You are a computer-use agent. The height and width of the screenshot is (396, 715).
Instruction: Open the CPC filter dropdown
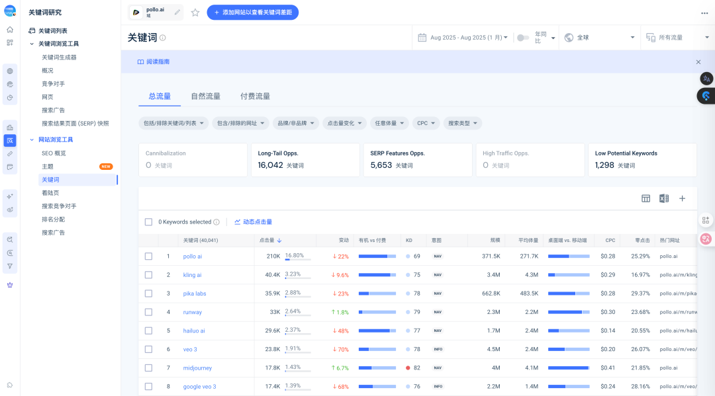pyautogui.click(x=426, y=124)
